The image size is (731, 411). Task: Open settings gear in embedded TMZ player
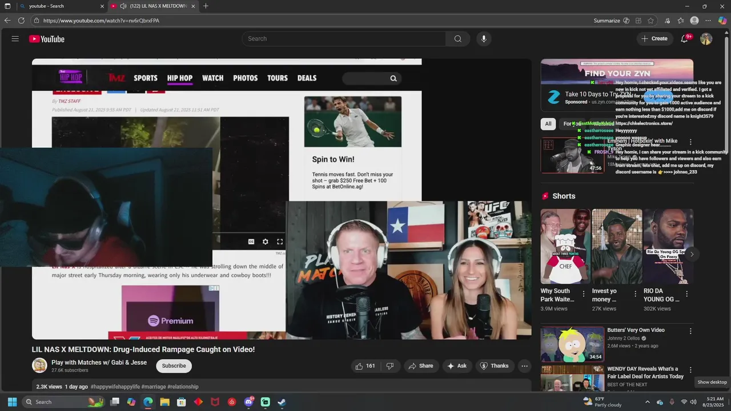265,242
